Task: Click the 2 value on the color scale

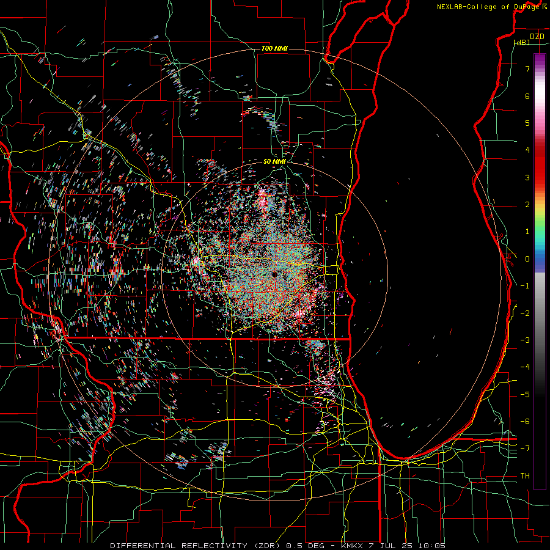Action: (x=527, y=205)
